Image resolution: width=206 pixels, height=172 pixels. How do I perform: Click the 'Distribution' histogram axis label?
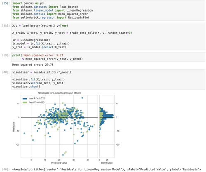(107, 163)
